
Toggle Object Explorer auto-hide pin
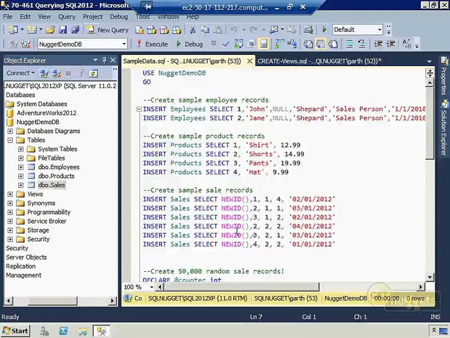pos(104,60)
